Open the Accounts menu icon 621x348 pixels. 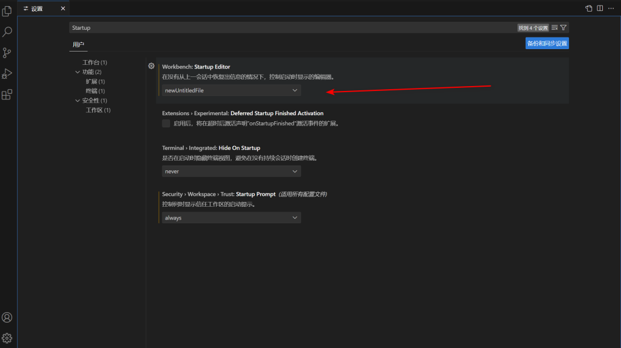7,317
